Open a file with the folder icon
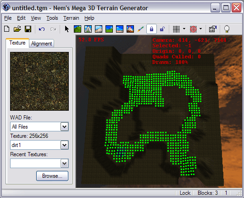Image resolution: width=244 pixels, height=198 pixels. [17, 29]
